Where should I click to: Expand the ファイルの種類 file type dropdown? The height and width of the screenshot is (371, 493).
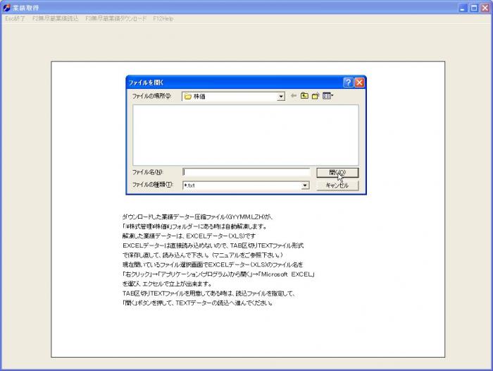click(x=305, y=185)
